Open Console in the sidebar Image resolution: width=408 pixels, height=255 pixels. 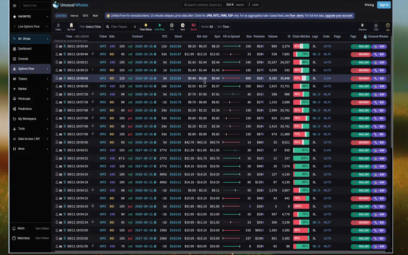pyautogui.click(x=31, y=59)
